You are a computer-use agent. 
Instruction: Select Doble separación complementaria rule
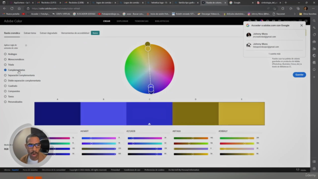[x=22, y=81]
